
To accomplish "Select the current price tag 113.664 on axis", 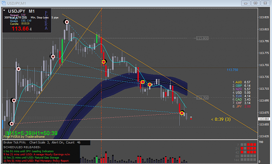I will [264, 119].
